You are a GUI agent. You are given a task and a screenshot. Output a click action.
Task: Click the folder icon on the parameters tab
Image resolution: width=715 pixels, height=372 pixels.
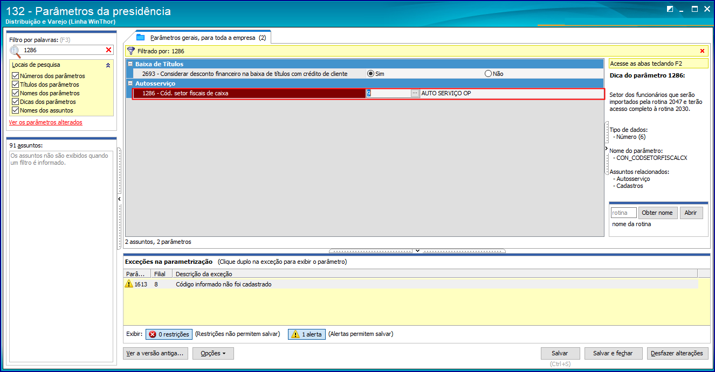tap(141, 38)
